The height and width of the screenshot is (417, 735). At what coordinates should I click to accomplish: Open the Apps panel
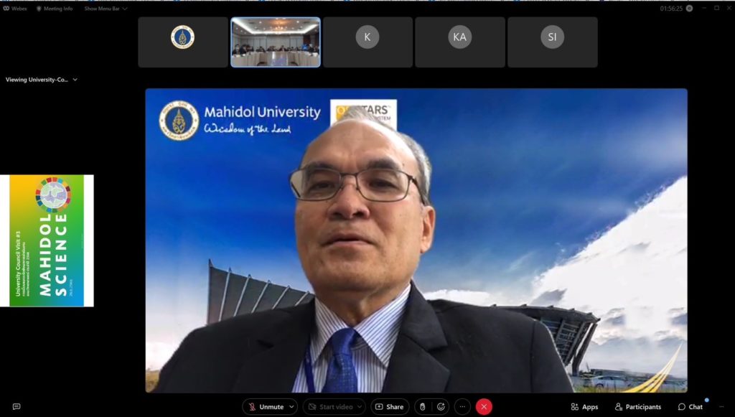584,407
